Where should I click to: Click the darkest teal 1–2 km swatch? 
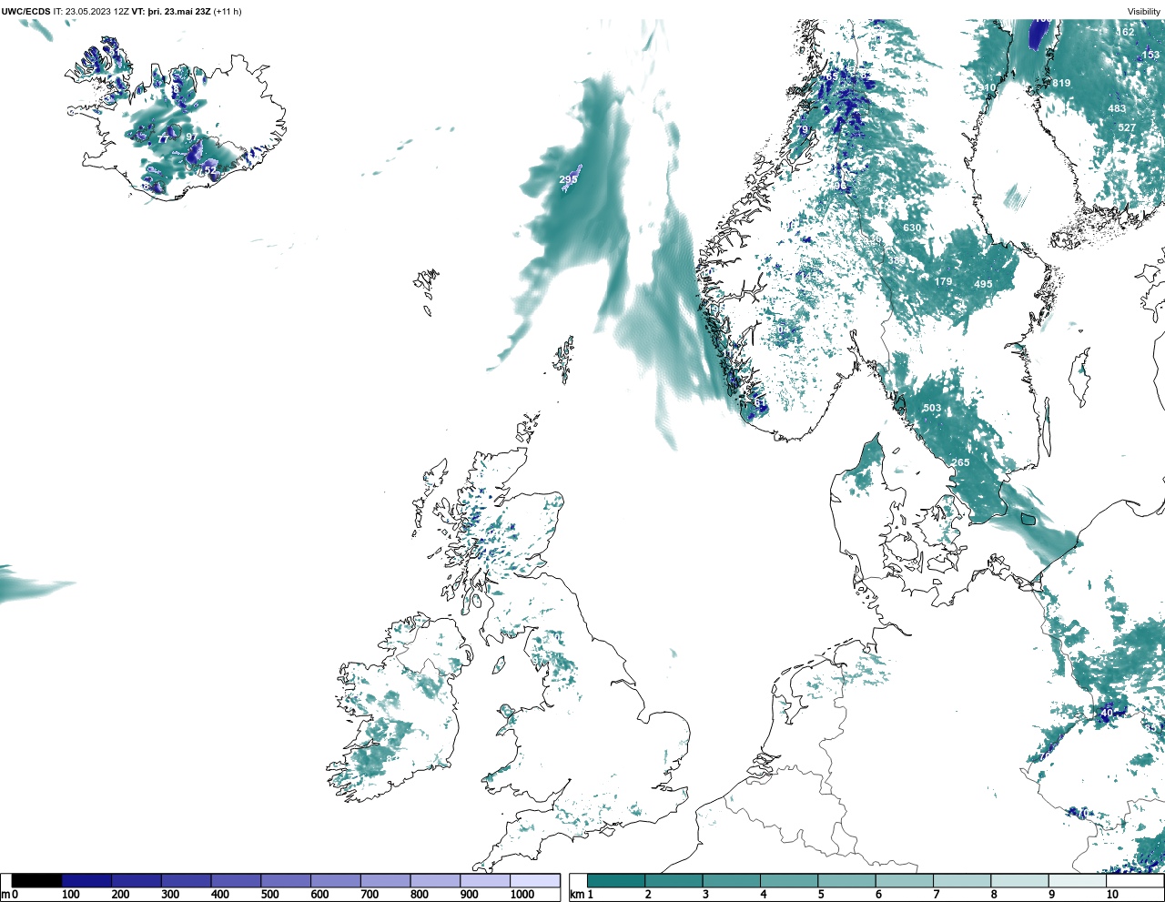pos(616,880)
